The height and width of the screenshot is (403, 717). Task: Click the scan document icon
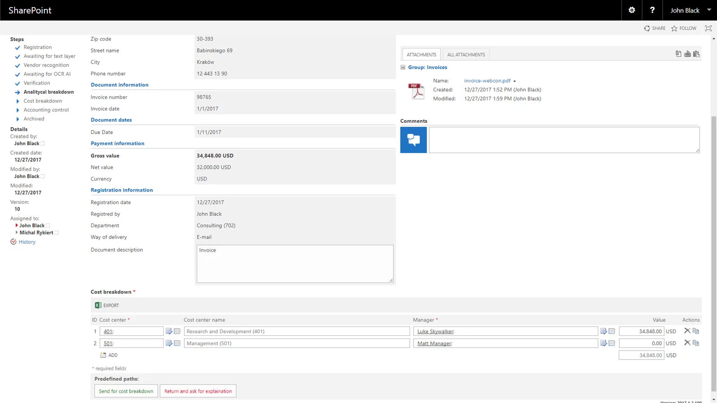pos(687,54)
